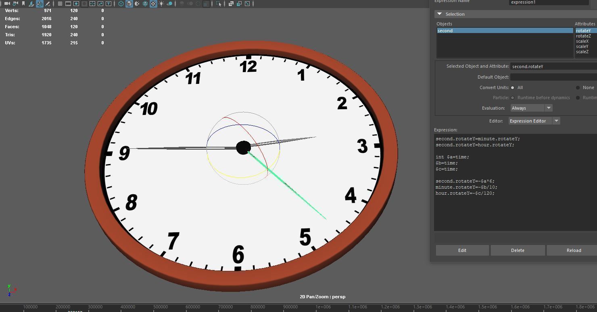This screenshot has height=312, width=597.
Task: Toggle the X-Ray display icon
Action: pos(231,4)
